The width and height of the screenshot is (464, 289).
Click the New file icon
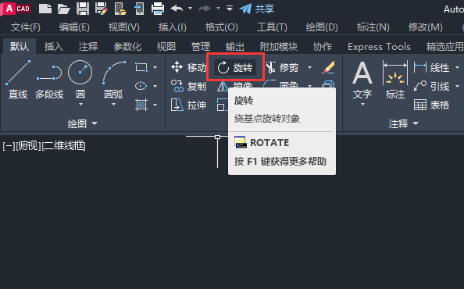tap(45, 9)
